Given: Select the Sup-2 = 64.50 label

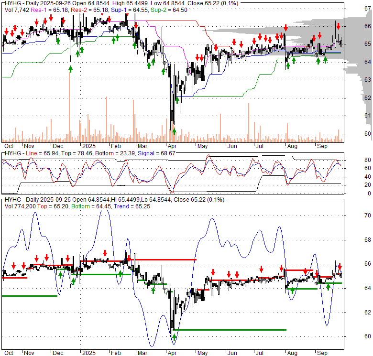Looking at the screenshot, I should click(169, 10).
